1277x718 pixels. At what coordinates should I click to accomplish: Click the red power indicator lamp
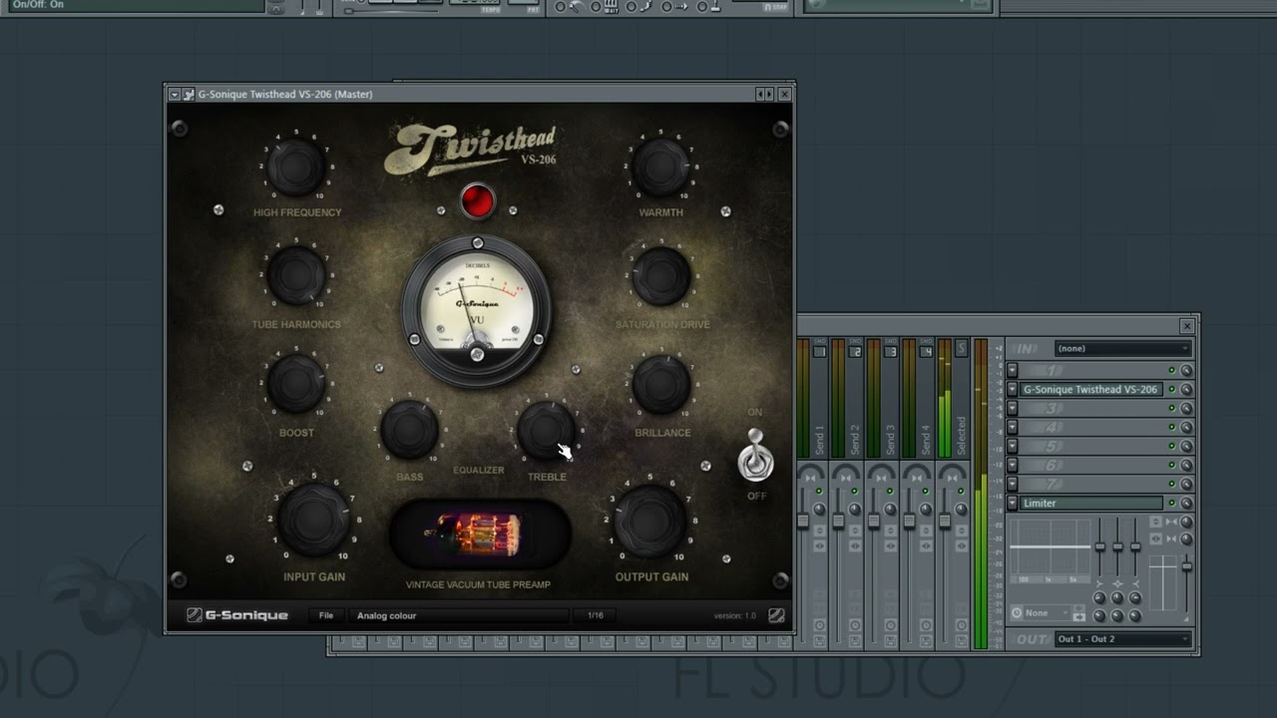(478, 201)
